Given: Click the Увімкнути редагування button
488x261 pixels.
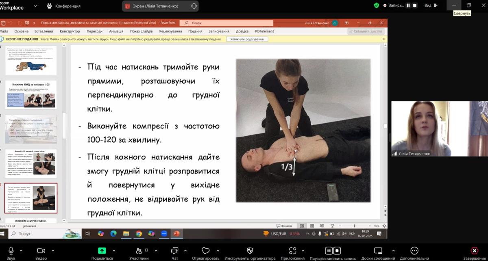Looking at the screenshot, I should click(x=247, y=39).
